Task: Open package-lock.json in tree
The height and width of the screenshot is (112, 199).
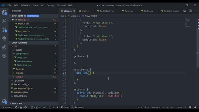Action: (x=34, y=88)
